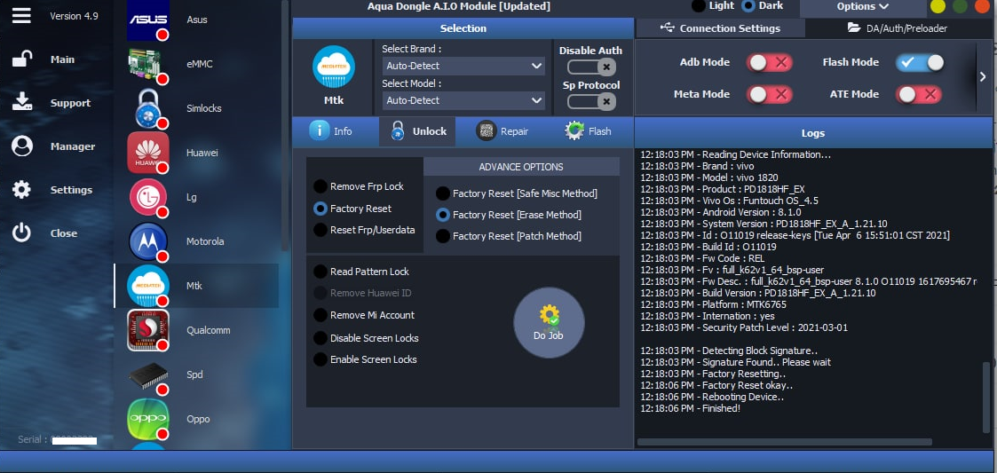Select the Lg brand icon

coord(148,197)
